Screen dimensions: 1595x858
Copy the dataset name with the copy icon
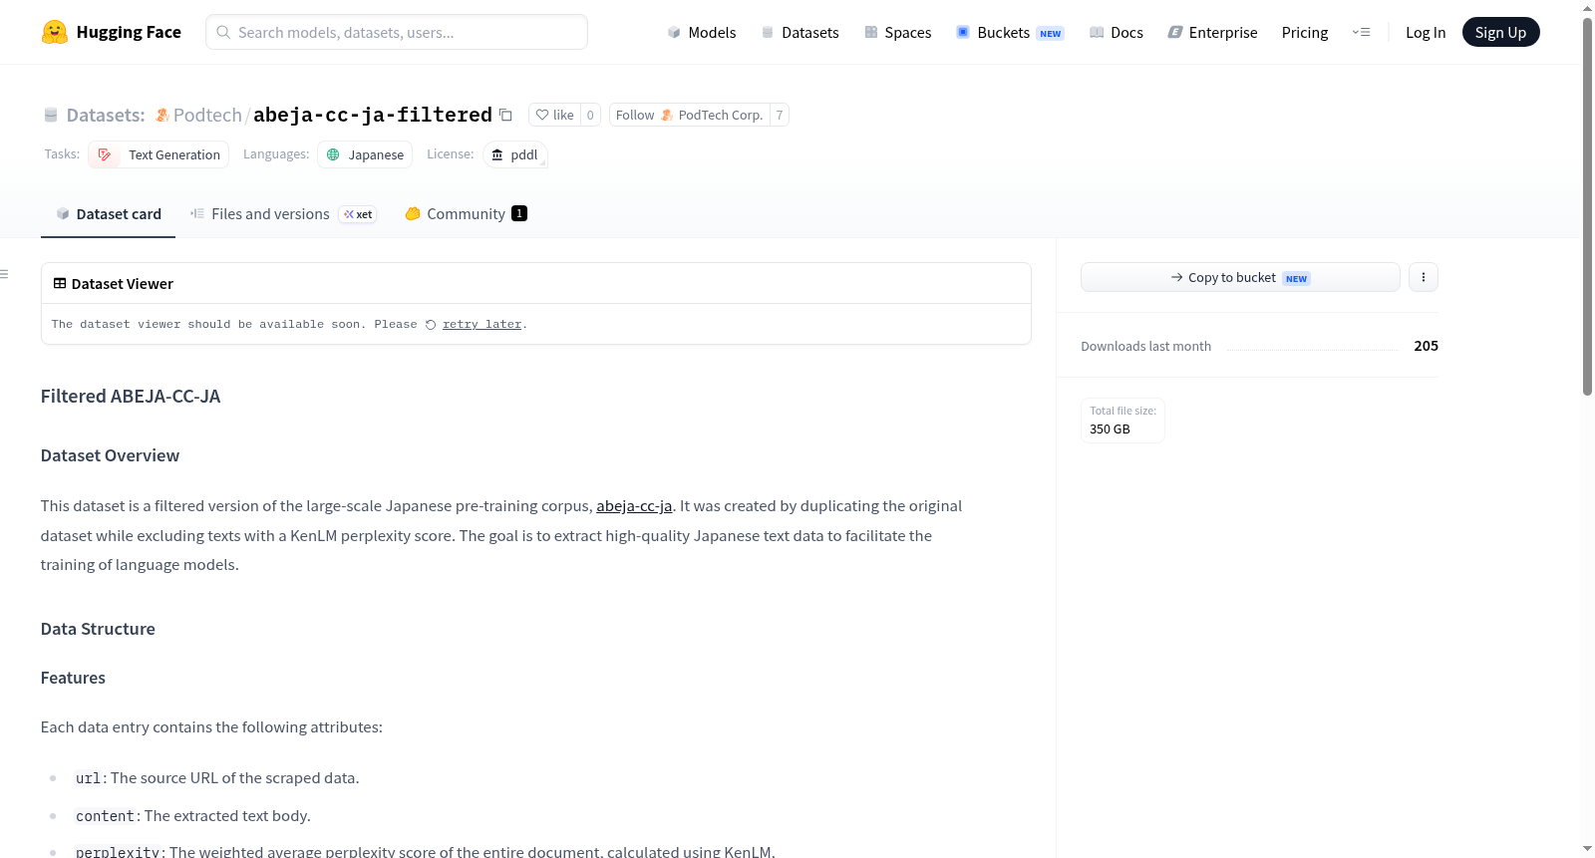(x=505, y=115)
